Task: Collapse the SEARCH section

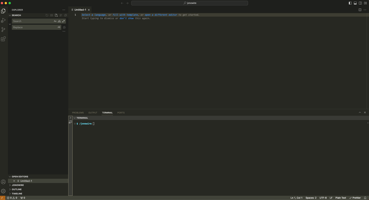Action: (10, 15)
